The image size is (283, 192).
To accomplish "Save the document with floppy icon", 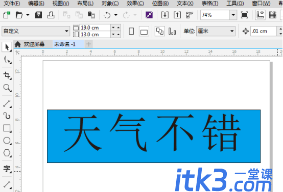I will click(x=38, y=15).
